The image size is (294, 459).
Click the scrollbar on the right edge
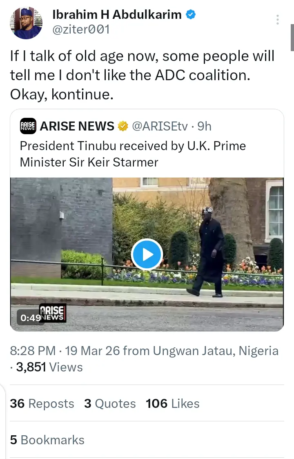click(292, 37)
